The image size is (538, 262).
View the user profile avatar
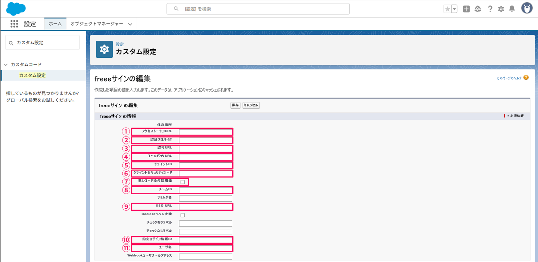pyautogui.click(x=527, y=8)
